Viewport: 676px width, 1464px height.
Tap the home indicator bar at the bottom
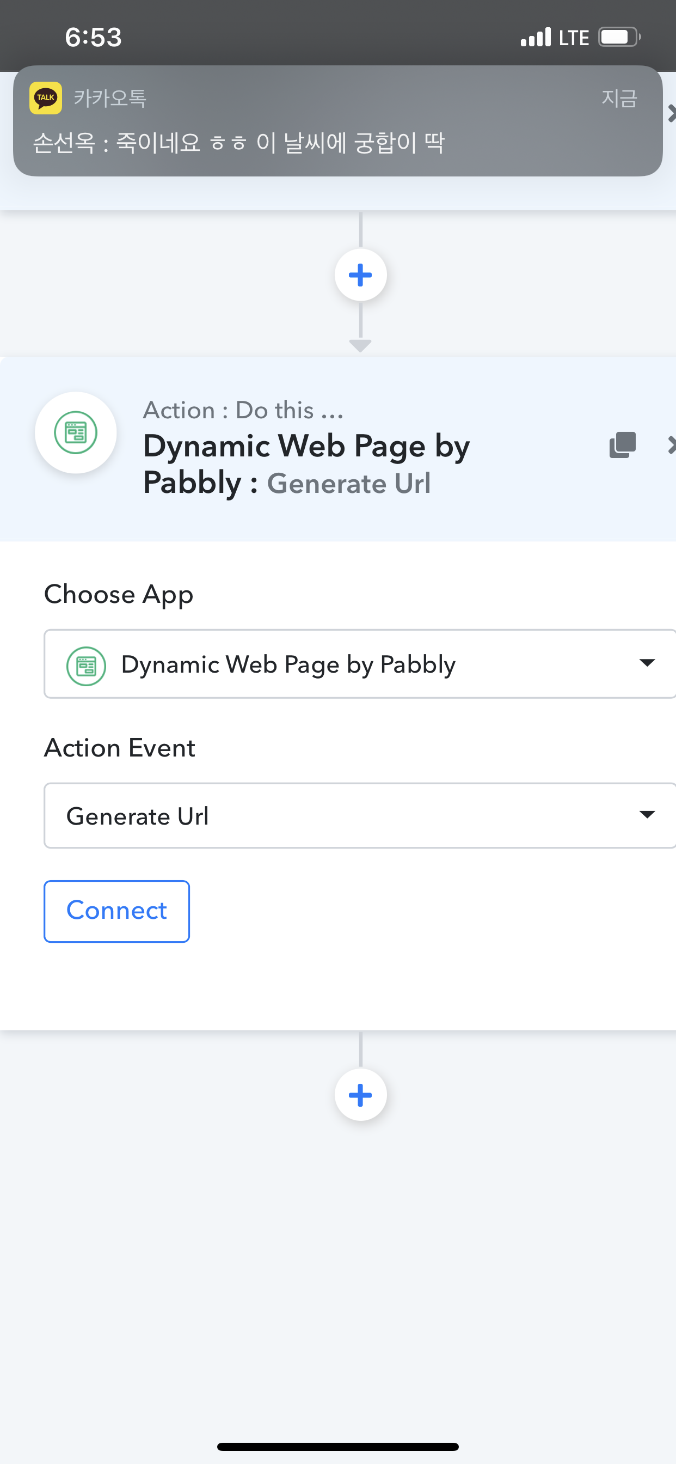pos(337,1447)
